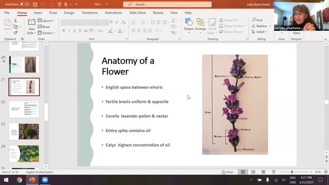Click the Format Painter brush icon
Screen dimensions: 329x185
pyautogui.click(x=15, y=32)
